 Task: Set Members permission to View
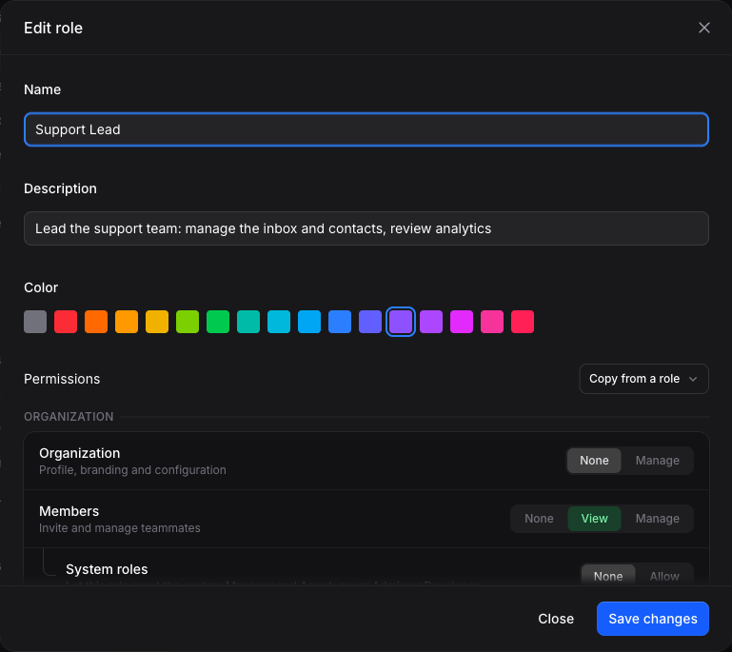(594, 519)
